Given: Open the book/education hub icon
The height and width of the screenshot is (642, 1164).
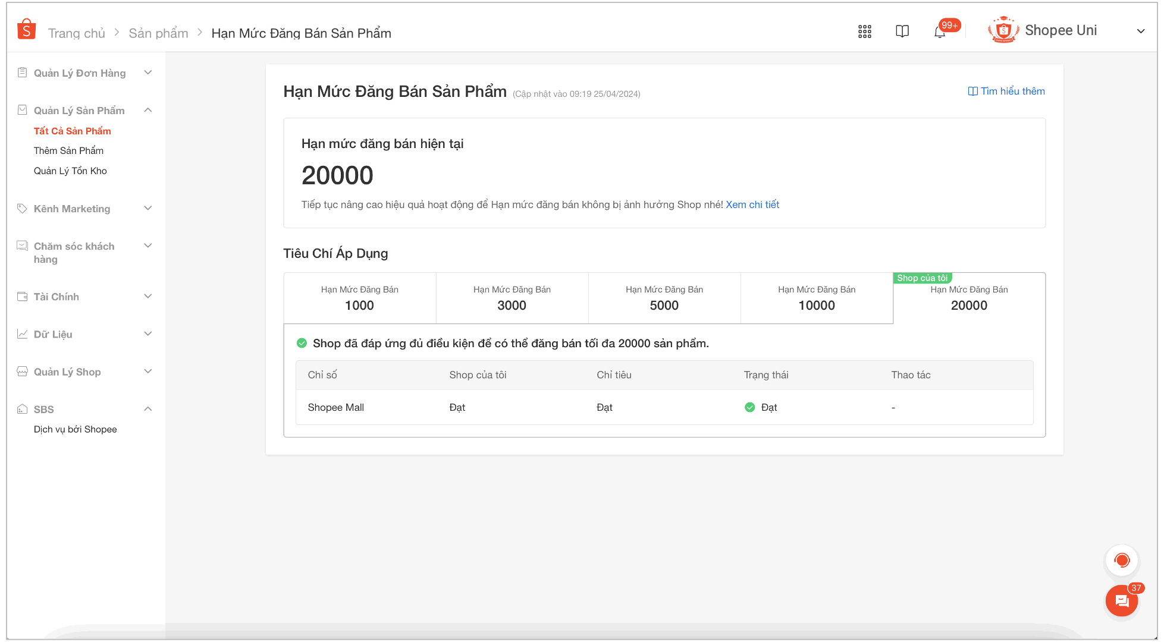Looking at the screenshot, I should (902, 32).
